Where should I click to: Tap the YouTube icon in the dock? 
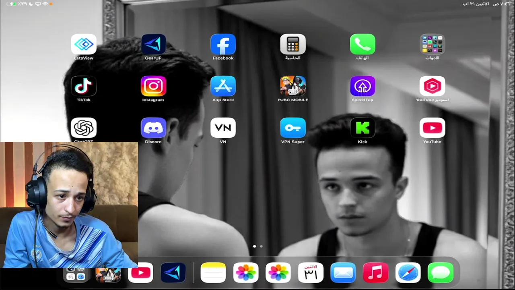click(141, 273)
